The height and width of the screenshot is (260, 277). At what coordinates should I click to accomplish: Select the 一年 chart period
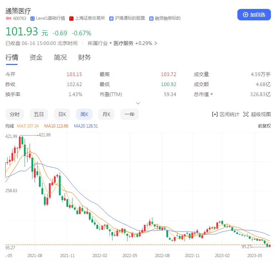coord(130,114)
